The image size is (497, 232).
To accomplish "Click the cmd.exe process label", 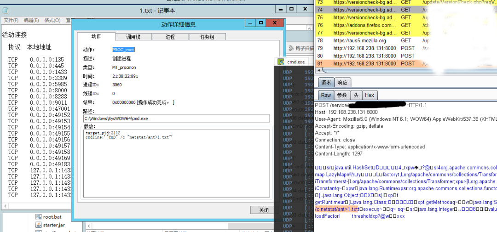I will click(296, 62).
